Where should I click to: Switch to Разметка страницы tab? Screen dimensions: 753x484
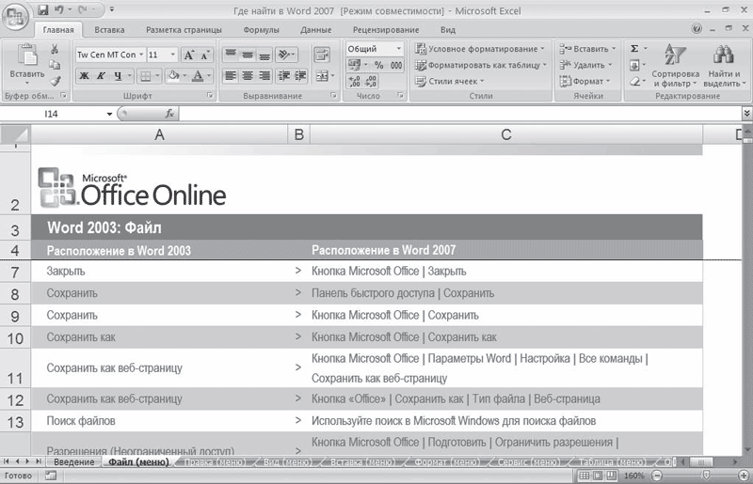184,30
